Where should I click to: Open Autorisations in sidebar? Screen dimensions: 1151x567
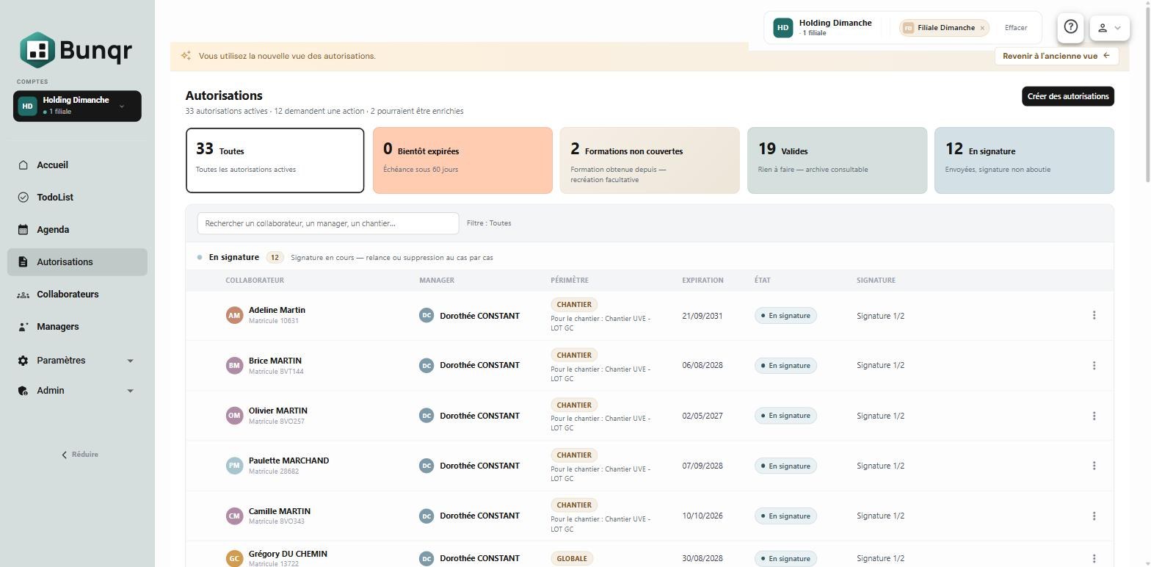(77, 262)
